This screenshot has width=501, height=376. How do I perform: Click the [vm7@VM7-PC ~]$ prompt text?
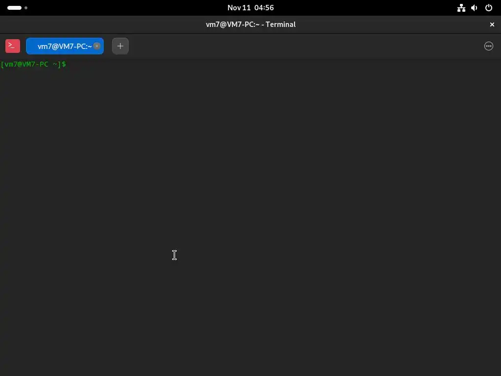point(33,64)
